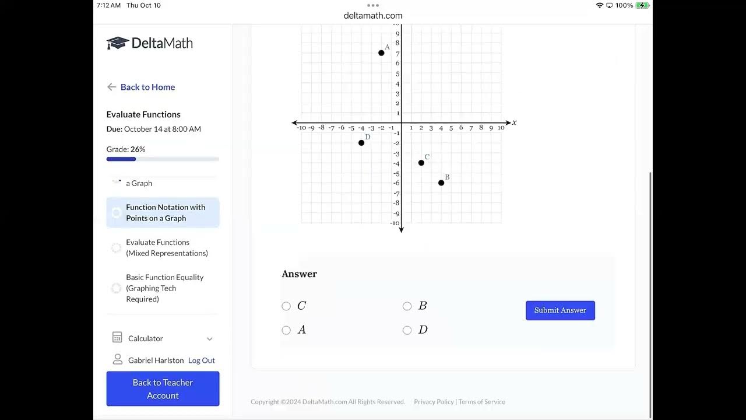
Task: Click the Wi-Fi icon in the status bar
Action: [600, 5]
